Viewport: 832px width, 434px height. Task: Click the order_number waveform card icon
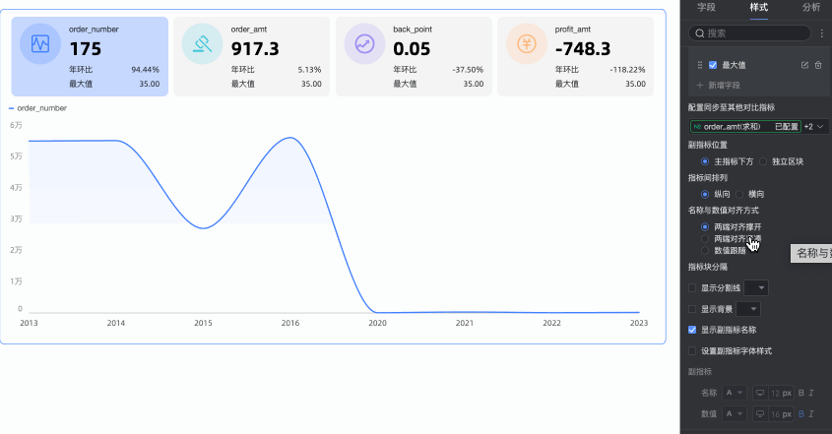(40, 44)
